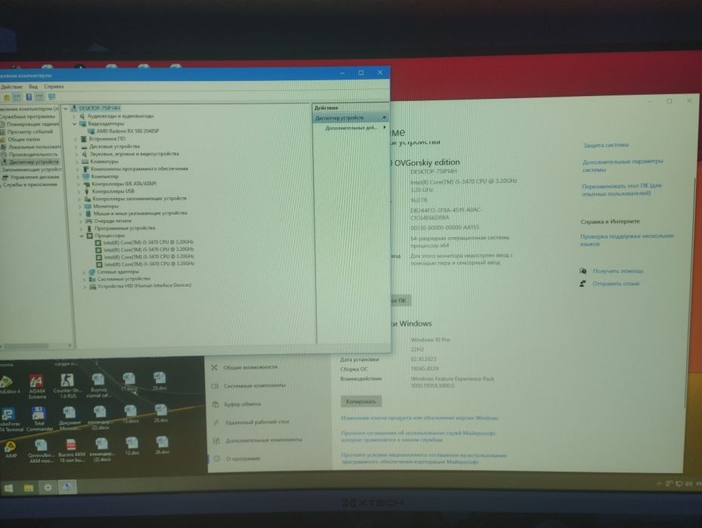The width and height of the screenshot is (702, 528).
Task: Open Системные компоненты in Settings sidebar
Action: tap(255, 385)
